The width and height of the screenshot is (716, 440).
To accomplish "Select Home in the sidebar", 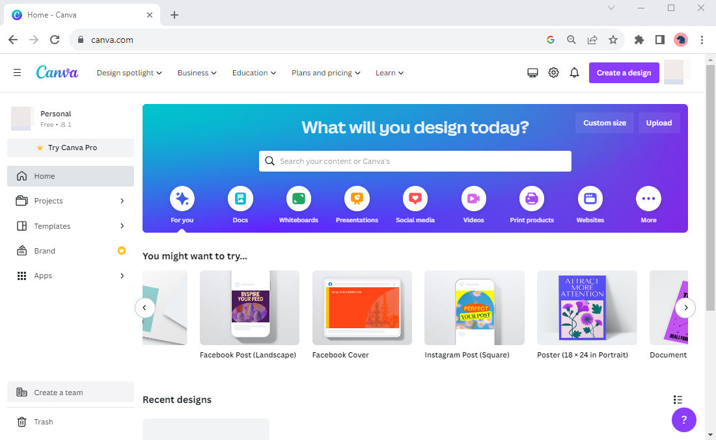I will (70, 175).
